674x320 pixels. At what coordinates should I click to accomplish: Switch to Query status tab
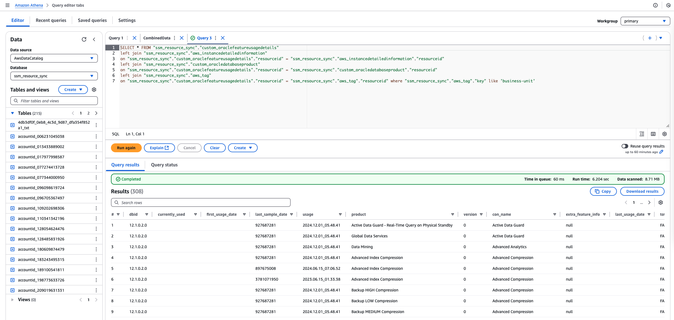point(164,164)
